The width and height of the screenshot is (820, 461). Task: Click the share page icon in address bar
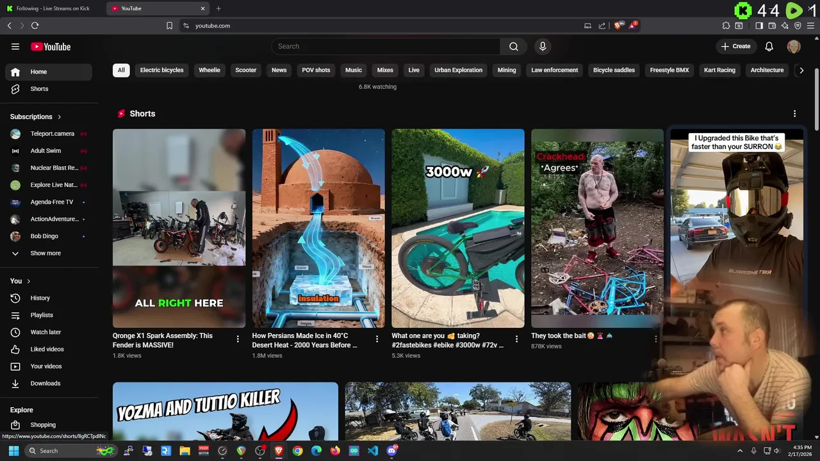[x=602, y=26]
